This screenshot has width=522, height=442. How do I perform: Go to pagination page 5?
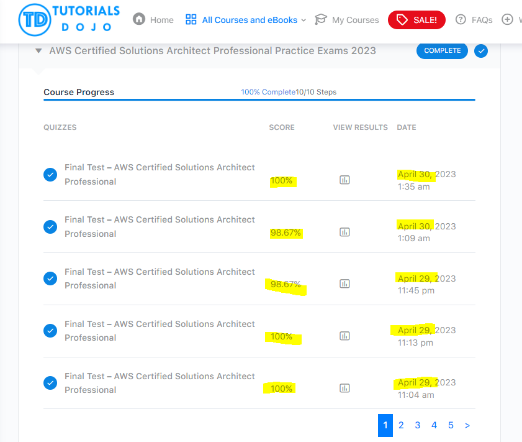pyautogui.click(x=451, y=425)
